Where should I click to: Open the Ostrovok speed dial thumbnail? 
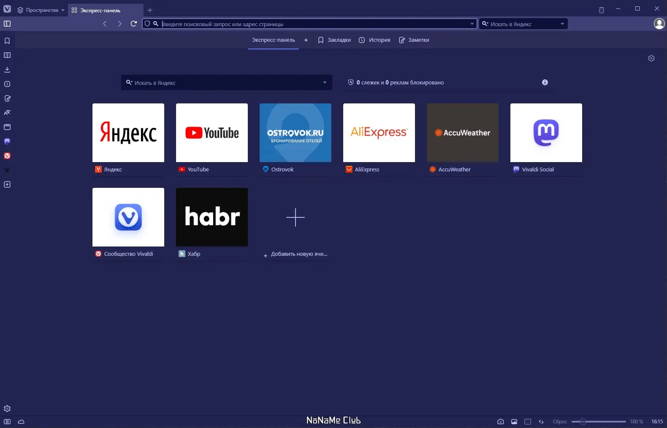(x=296, y=133)
